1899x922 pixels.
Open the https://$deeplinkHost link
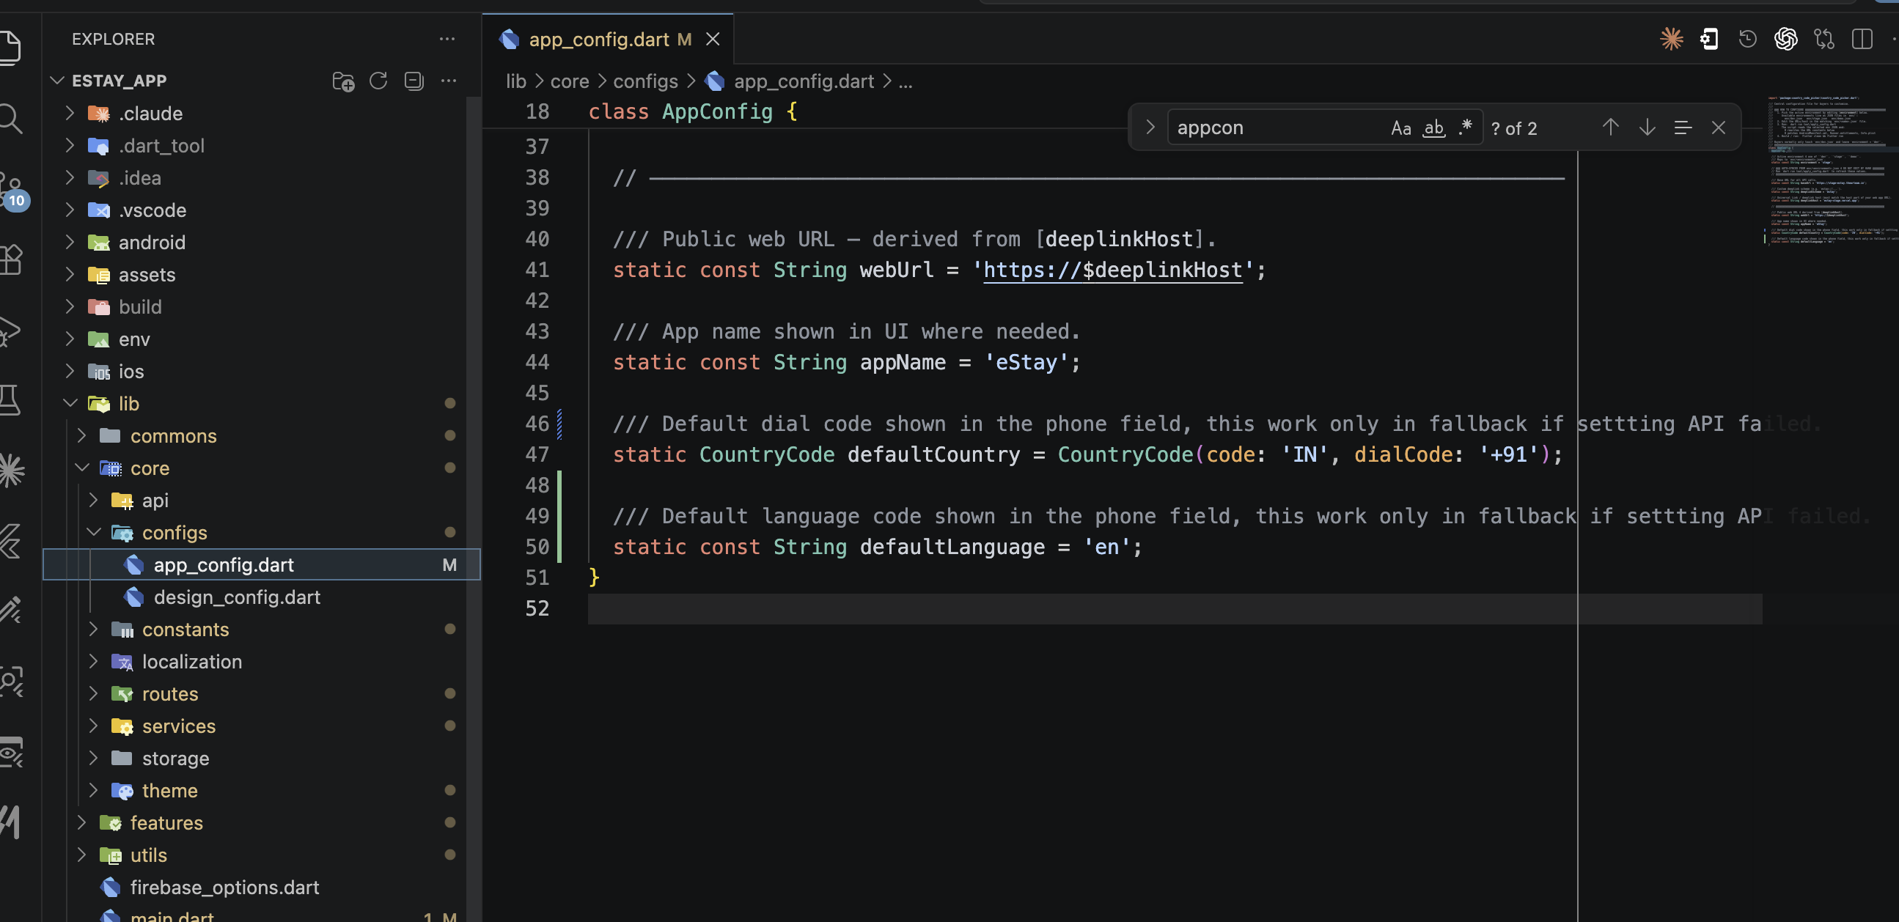click(x=1112, y=270)
